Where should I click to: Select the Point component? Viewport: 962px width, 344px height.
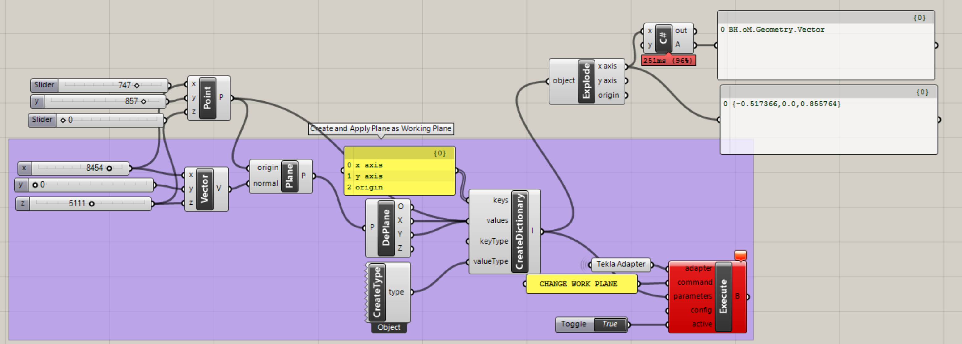208,98
